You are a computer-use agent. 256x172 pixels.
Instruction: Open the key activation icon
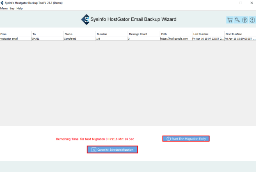(x=237, y=20)
